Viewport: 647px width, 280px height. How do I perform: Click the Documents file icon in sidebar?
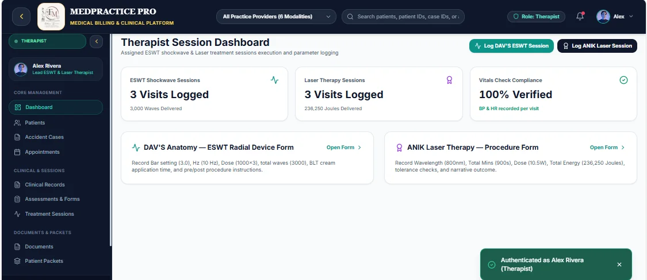(17, 247)
